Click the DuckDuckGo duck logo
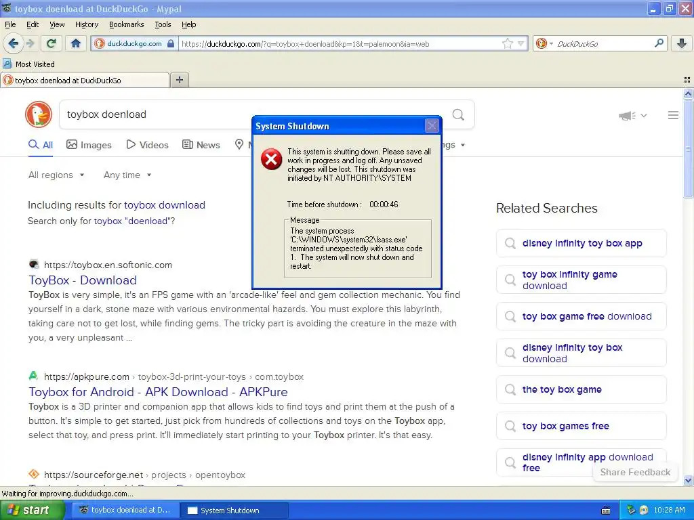 pyautogui.click(x=39, y=114)
